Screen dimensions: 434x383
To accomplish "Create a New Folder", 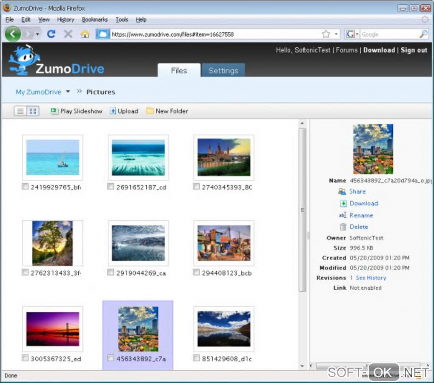I will coord(167,111).
